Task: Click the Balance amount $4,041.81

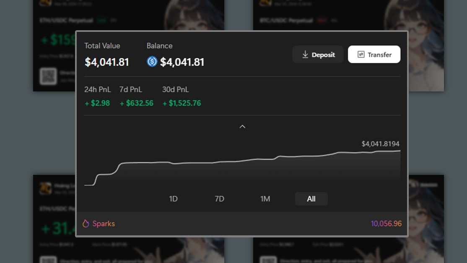Action: coord(182,62)
